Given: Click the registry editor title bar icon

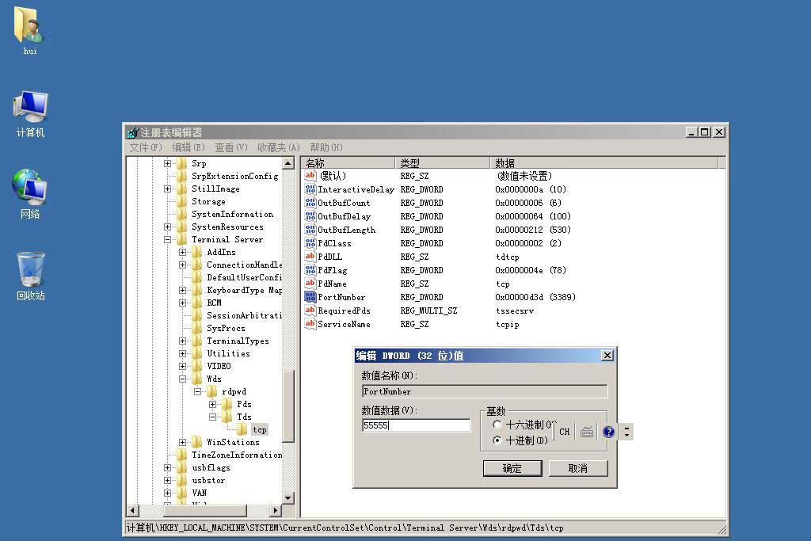Looking at the screenshot, I should 132,132.
